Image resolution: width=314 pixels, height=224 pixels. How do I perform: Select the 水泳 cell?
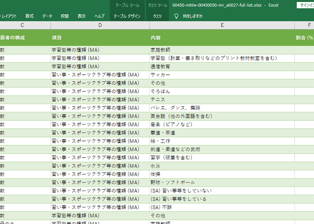[x=222, y=166]
